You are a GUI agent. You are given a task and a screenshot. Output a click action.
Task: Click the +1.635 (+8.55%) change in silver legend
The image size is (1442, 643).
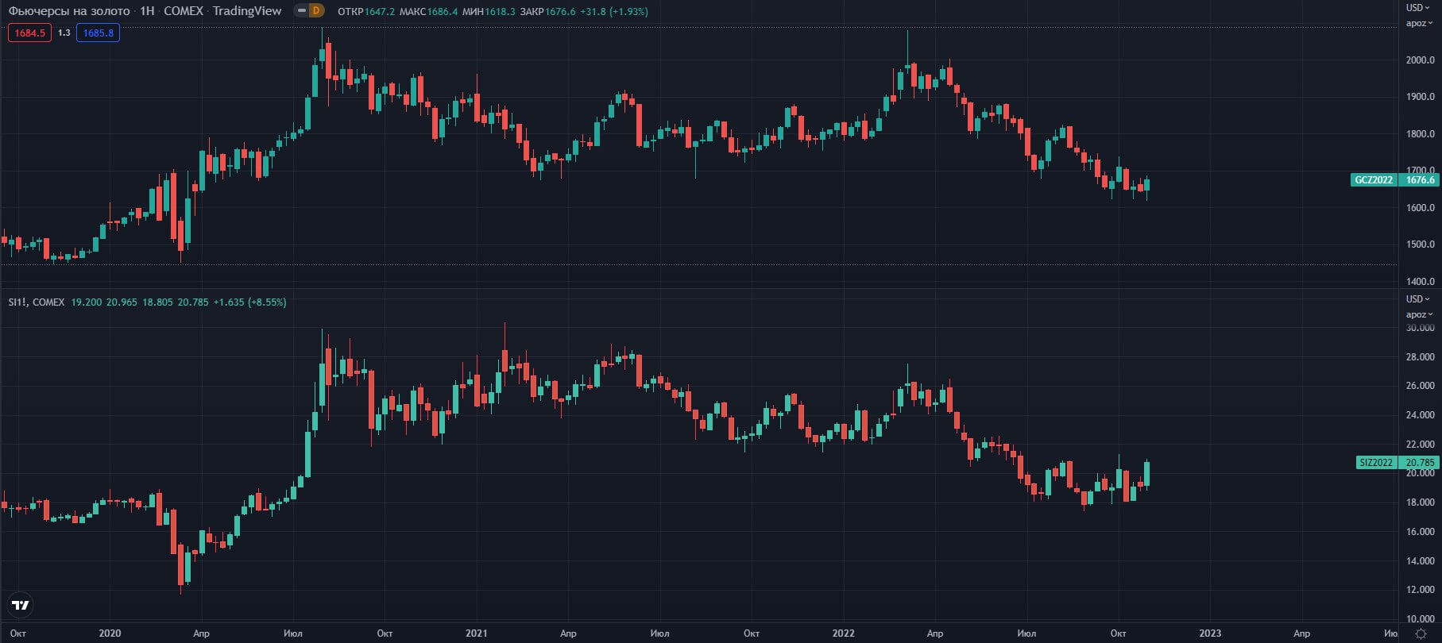point(249,302)
